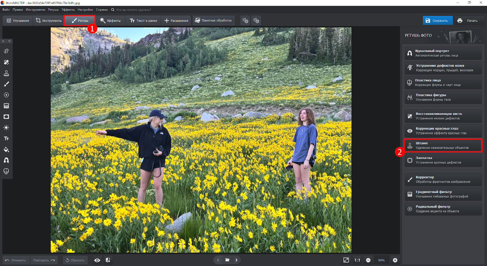This screenshot has width=487, height=266.
Task: Select the face mesh icon in left sidebar
Action: click(6, 171)
